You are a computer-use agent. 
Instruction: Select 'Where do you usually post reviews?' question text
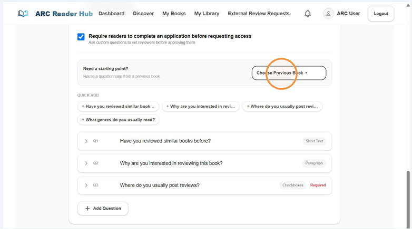[x=160, y=185]
